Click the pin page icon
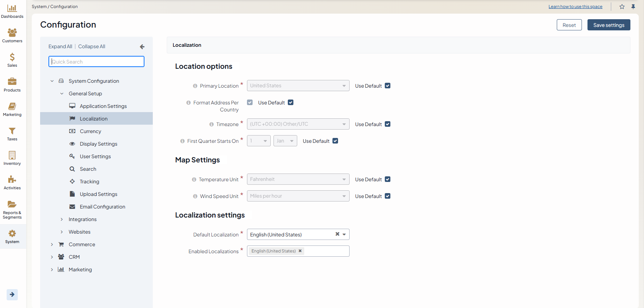644x308 pixels. 633,7
